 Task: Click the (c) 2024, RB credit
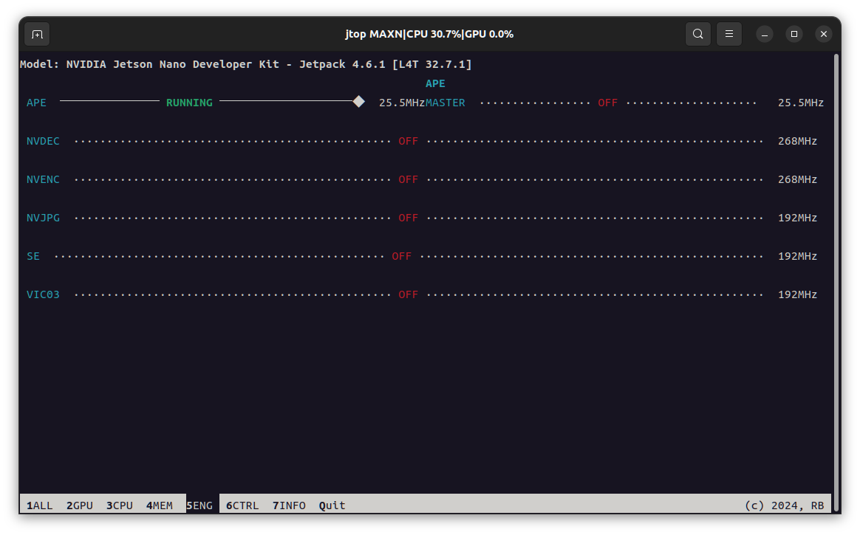point(785,505)
